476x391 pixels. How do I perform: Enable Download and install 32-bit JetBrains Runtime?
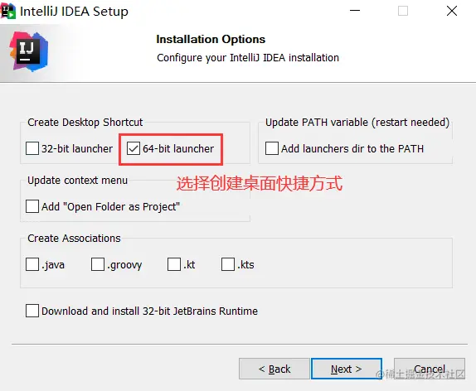click(x=32, y=311)
